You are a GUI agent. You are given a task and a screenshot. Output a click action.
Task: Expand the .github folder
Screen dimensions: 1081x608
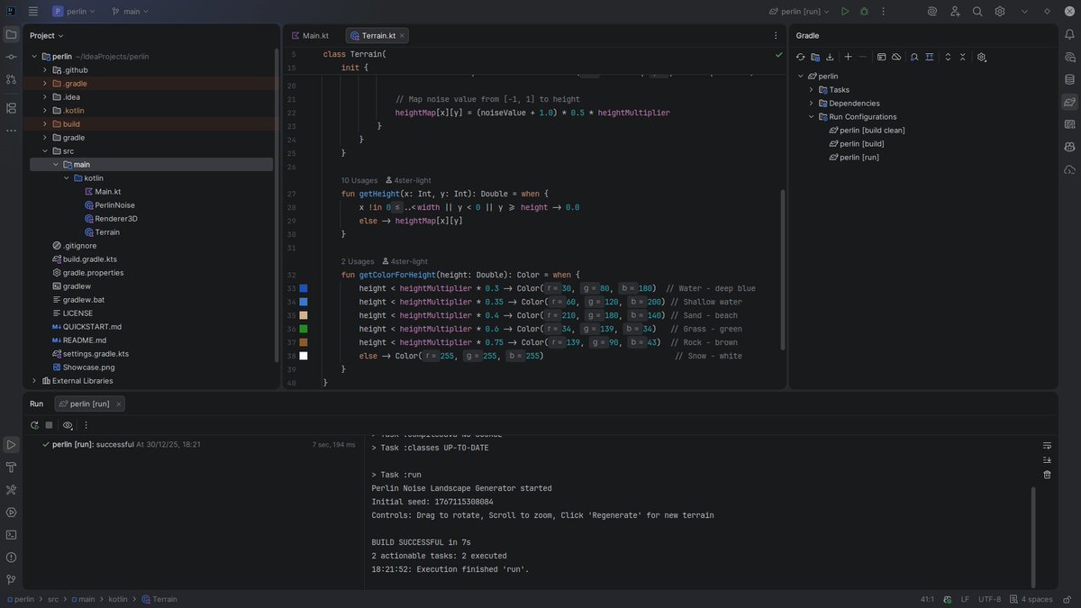click(44, 69)
